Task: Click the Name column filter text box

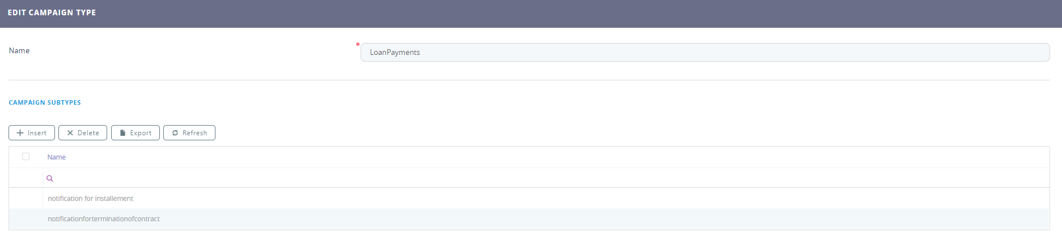Action: point(544,178)
